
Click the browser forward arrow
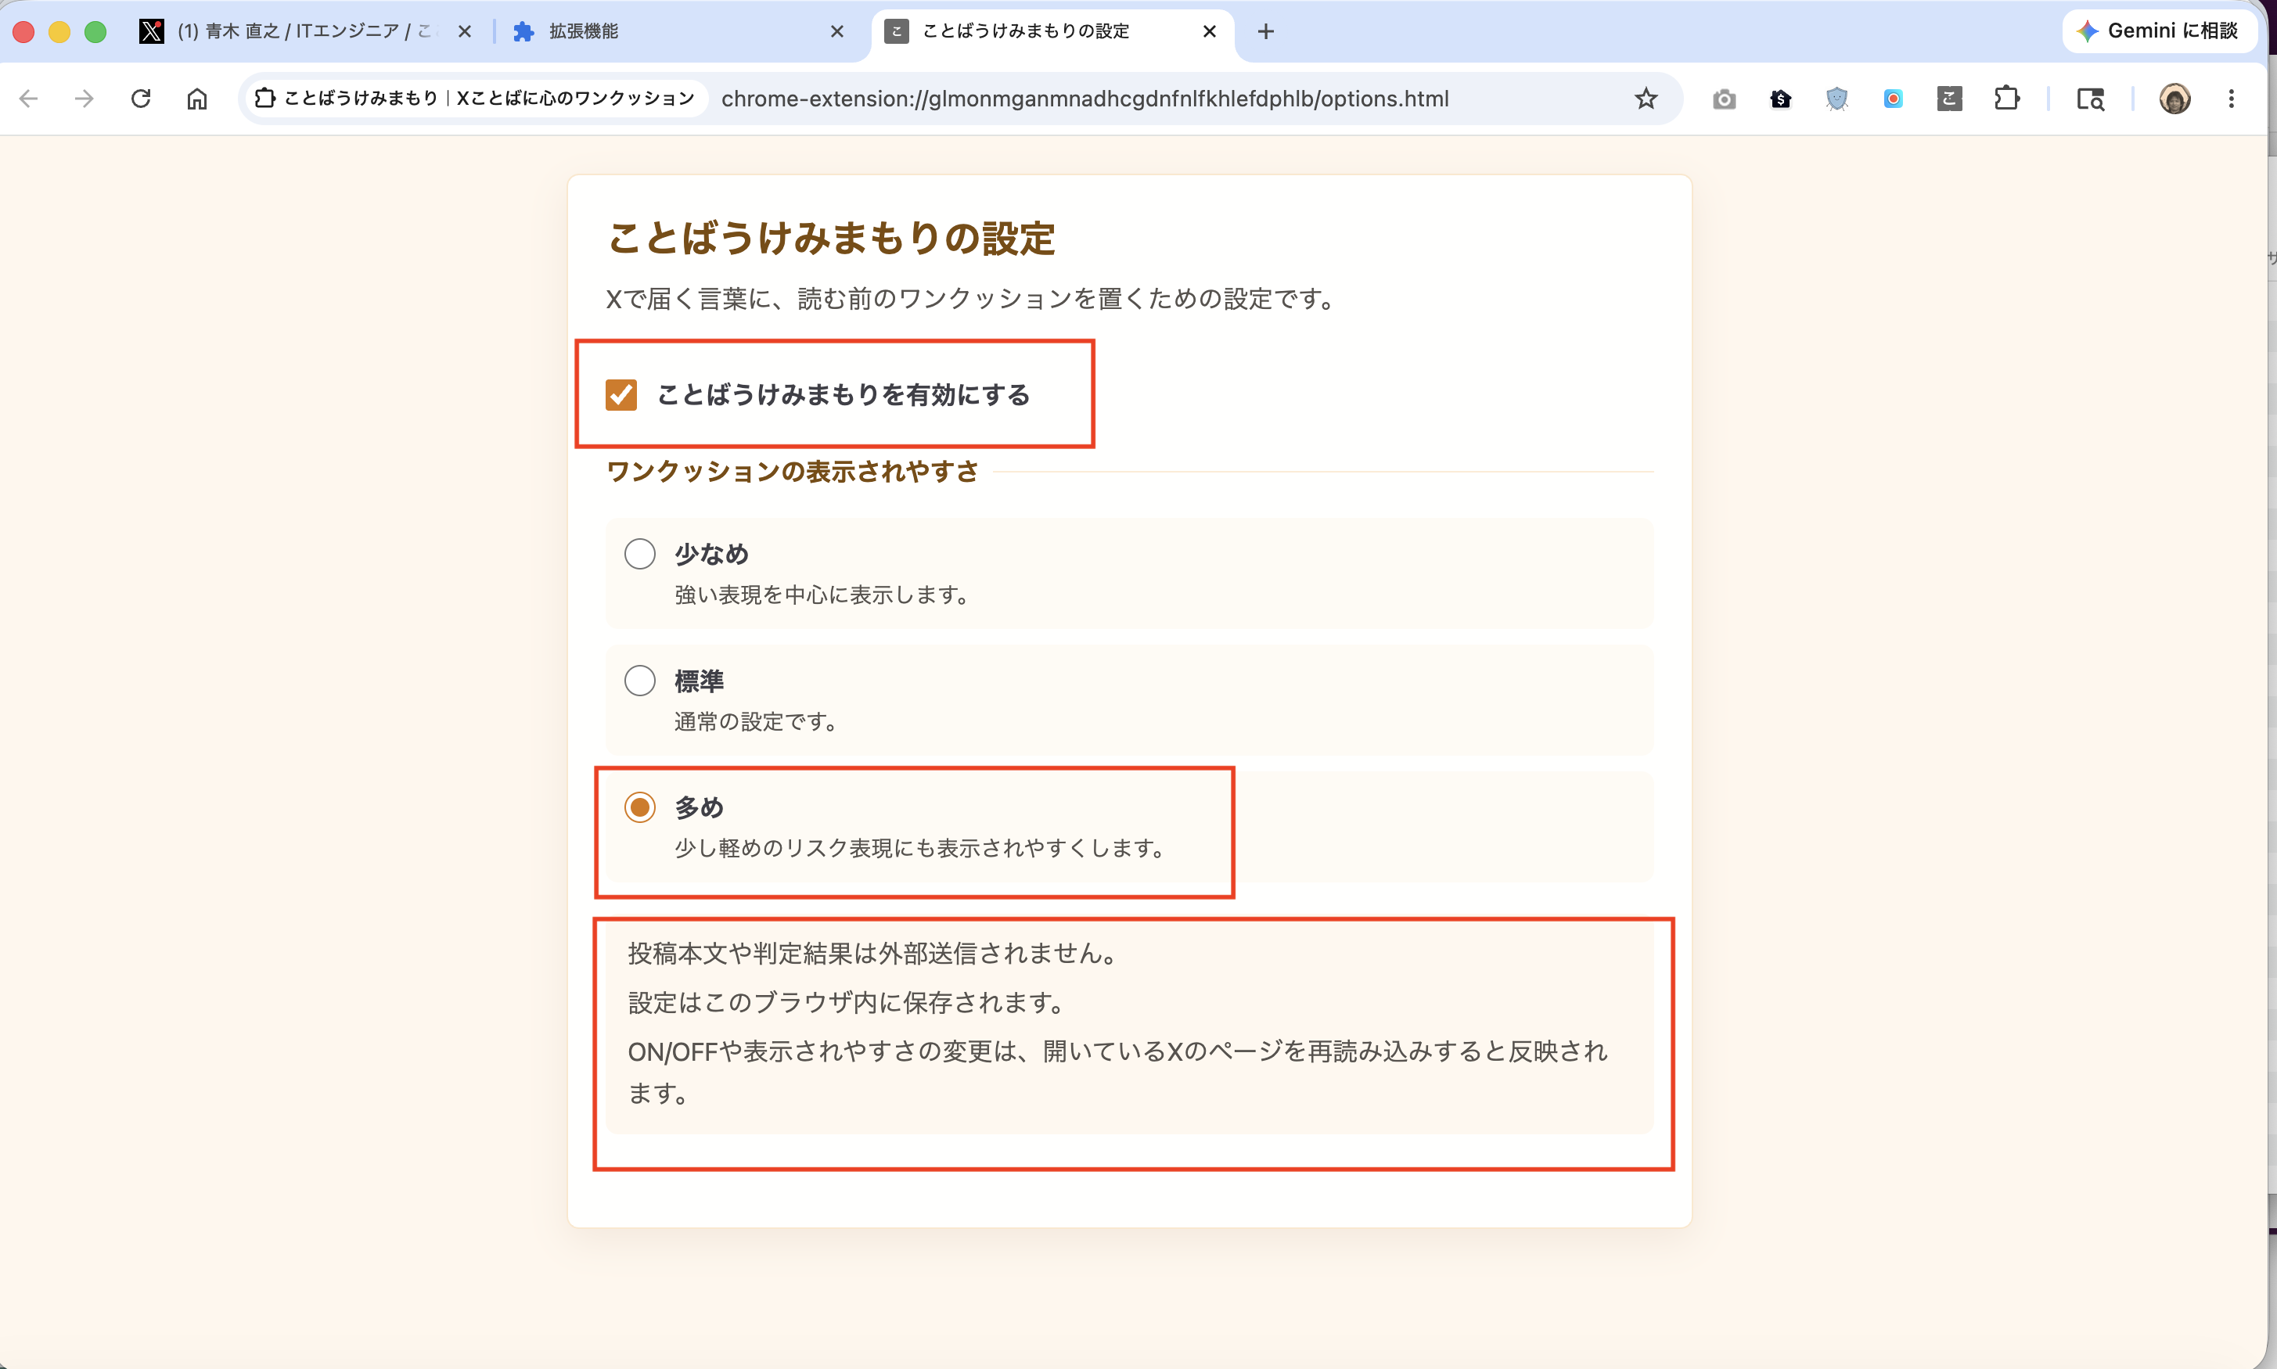(x=84, y=99)
